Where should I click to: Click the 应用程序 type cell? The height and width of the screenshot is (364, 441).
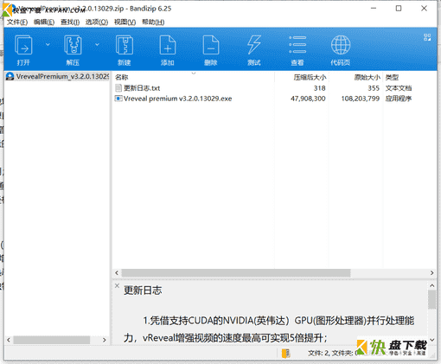coord(399,99)
